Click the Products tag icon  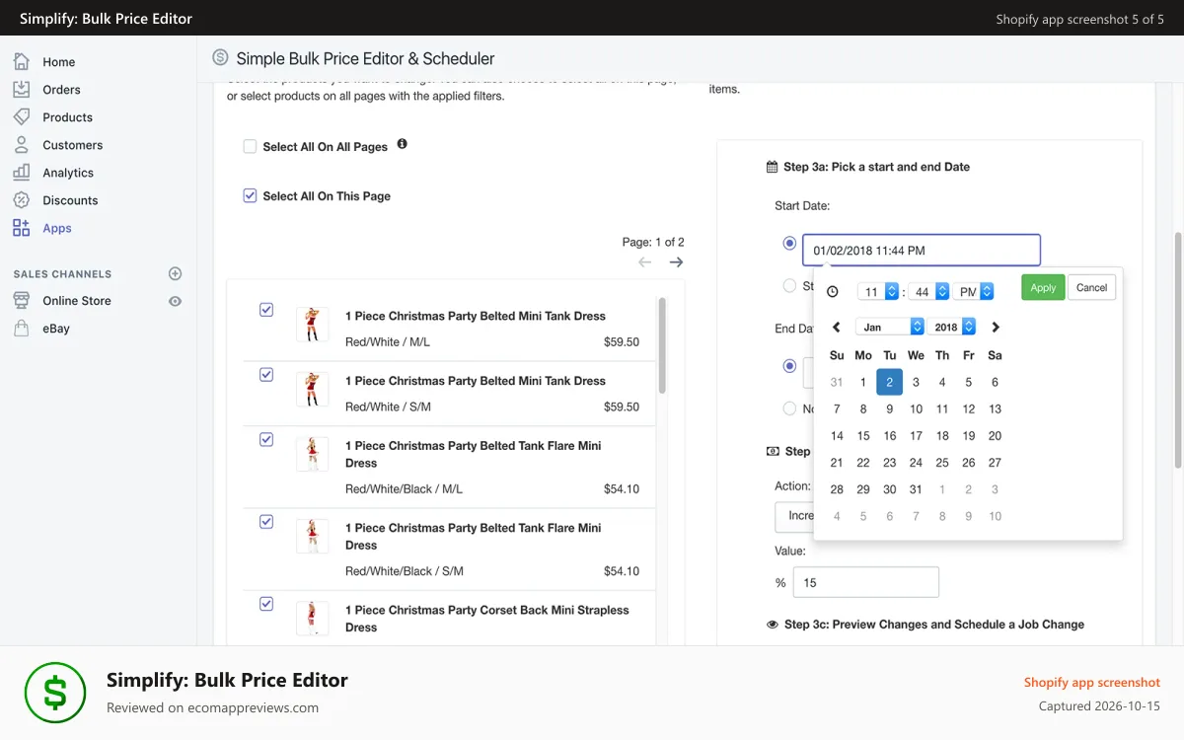coord(22,116)
